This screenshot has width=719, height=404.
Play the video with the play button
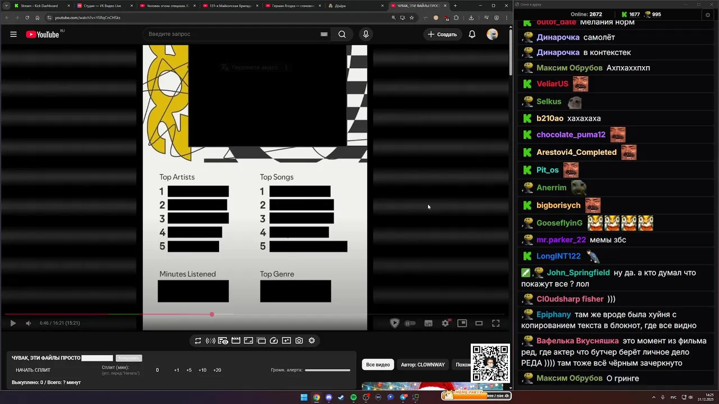pyautogui.click(x=13, y=323)
